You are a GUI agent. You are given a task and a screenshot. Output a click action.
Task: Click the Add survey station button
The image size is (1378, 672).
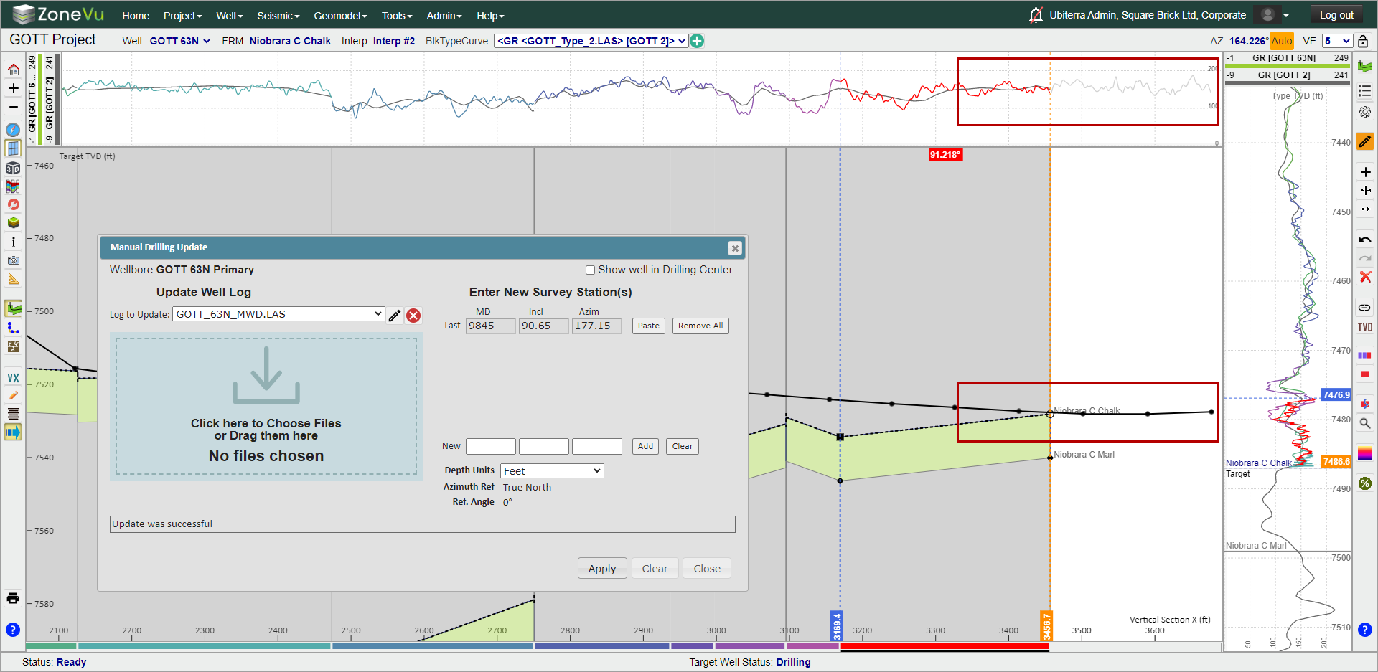[x=646, y=446]
